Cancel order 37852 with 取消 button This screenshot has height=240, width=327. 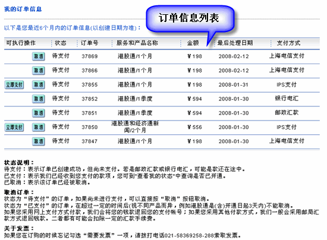tap(39, 99)
